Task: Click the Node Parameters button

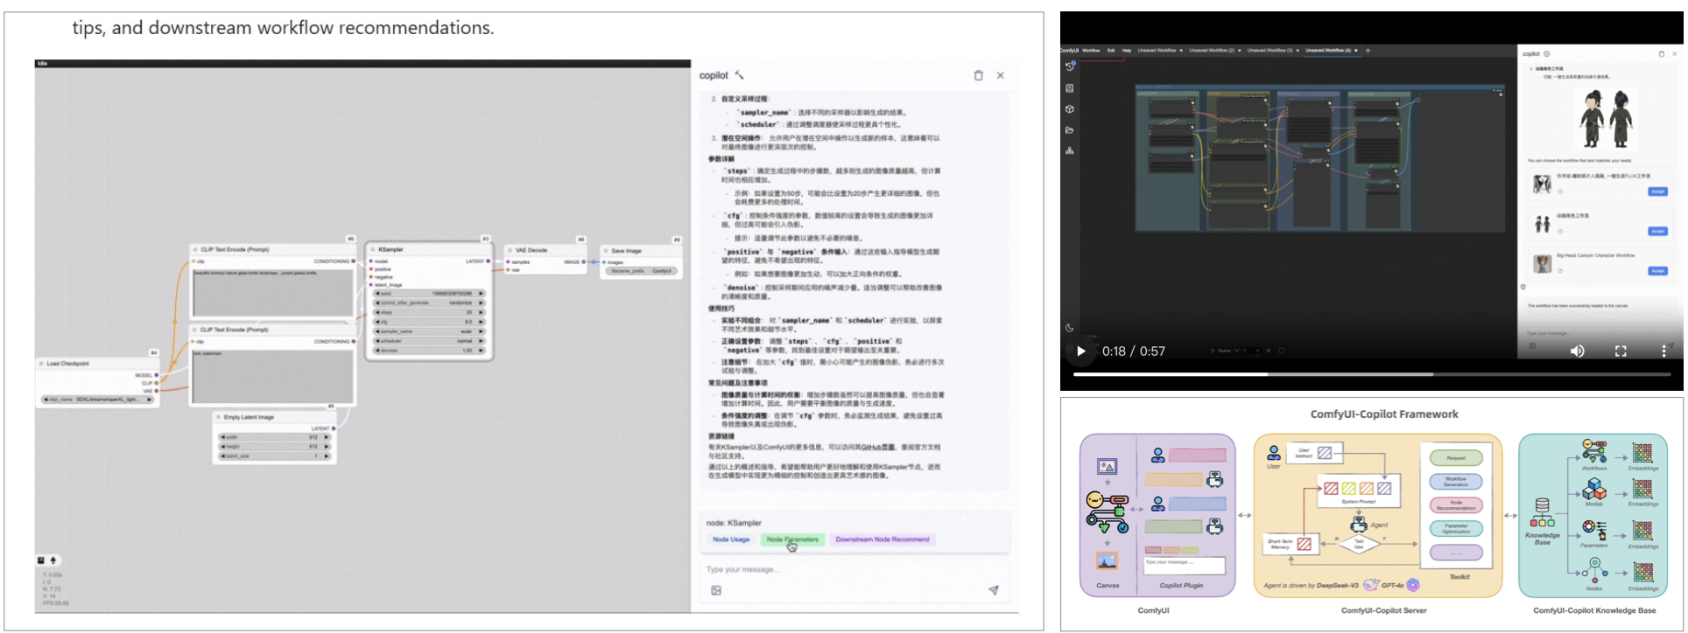Action: (x=792, y=539)
